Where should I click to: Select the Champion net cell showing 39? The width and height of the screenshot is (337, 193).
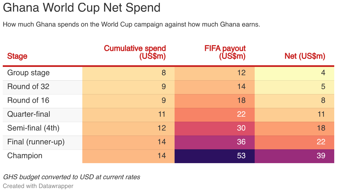click(294, 156)
